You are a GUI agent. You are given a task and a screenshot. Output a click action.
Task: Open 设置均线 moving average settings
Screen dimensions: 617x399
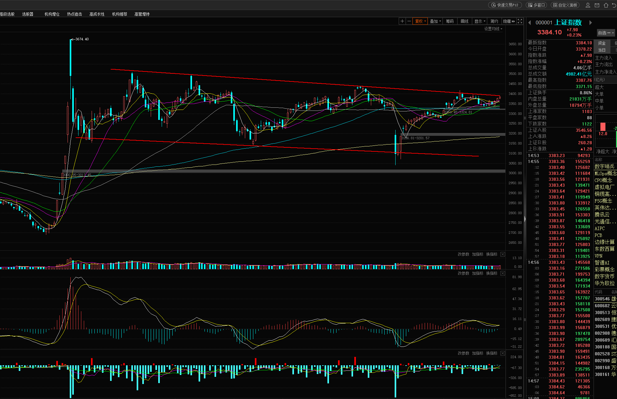tap(493, 29)
